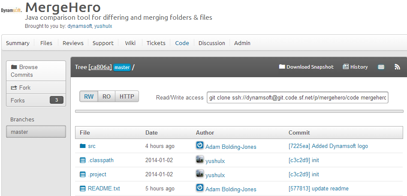Image resolution: width=407 pixels, height=196 pixels.
Task: Click the RSS feed icon
Action: [397, 67]
